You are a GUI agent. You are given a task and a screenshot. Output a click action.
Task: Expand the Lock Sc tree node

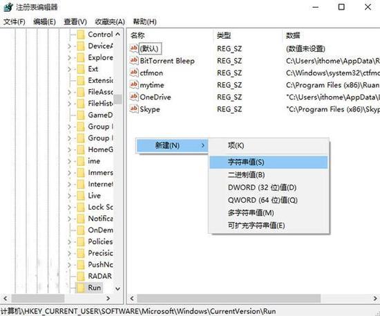70,207
